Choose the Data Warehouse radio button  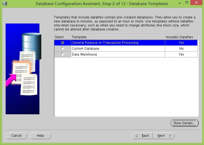click(62, 54)
